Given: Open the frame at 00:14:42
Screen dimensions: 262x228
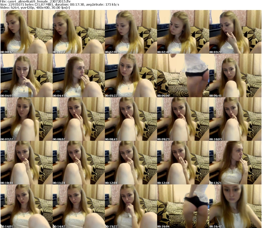Looking at the screenshot, I should (x=79, y=206).
